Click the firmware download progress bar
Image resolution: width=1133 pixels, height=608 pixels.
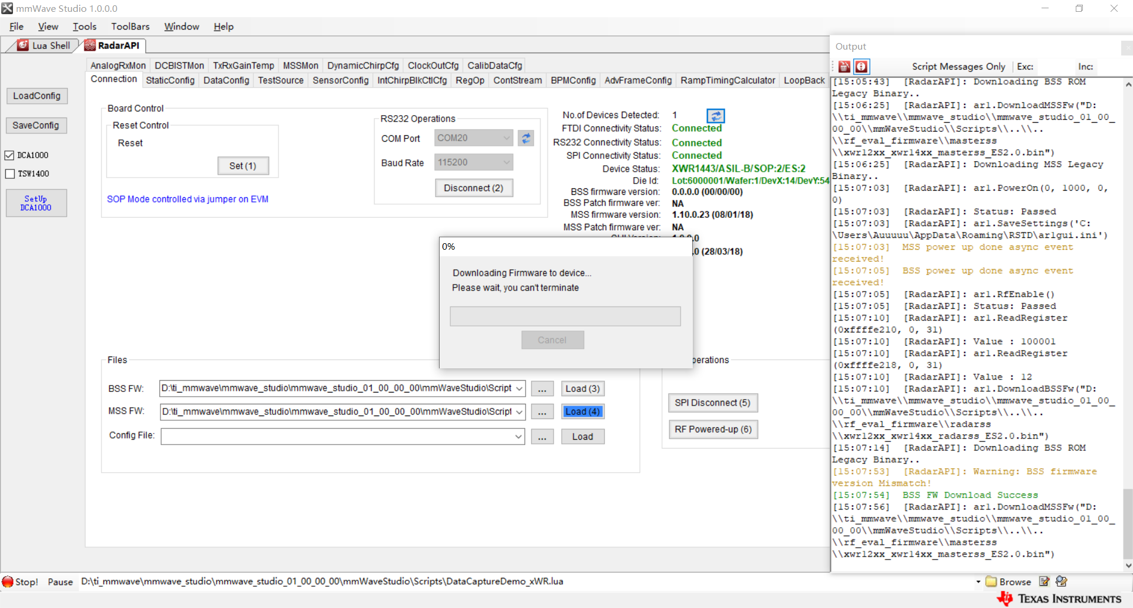tap(565, 316)
